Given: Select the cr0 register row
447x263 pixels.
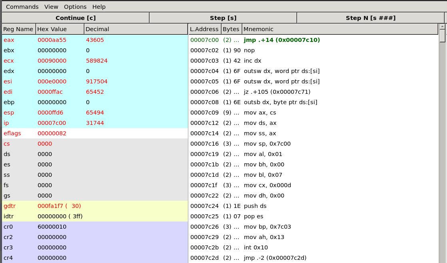Looking at the screenshot, I should 95,227.
